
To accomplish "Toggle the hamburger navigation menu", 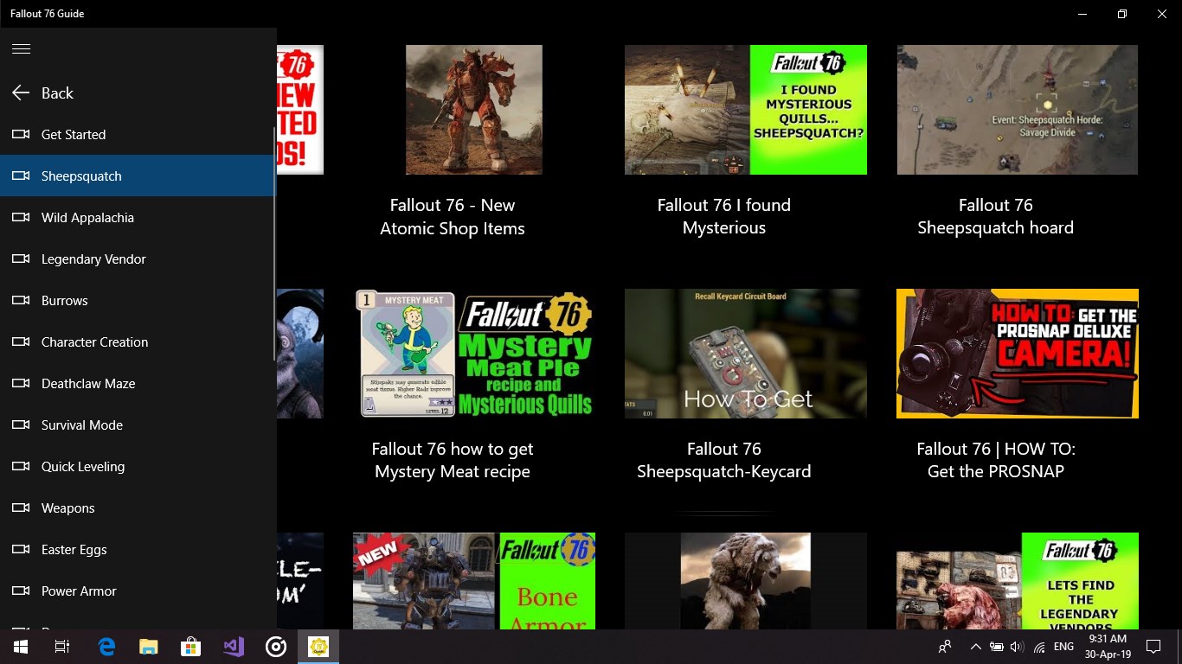I will pos(21,48).
